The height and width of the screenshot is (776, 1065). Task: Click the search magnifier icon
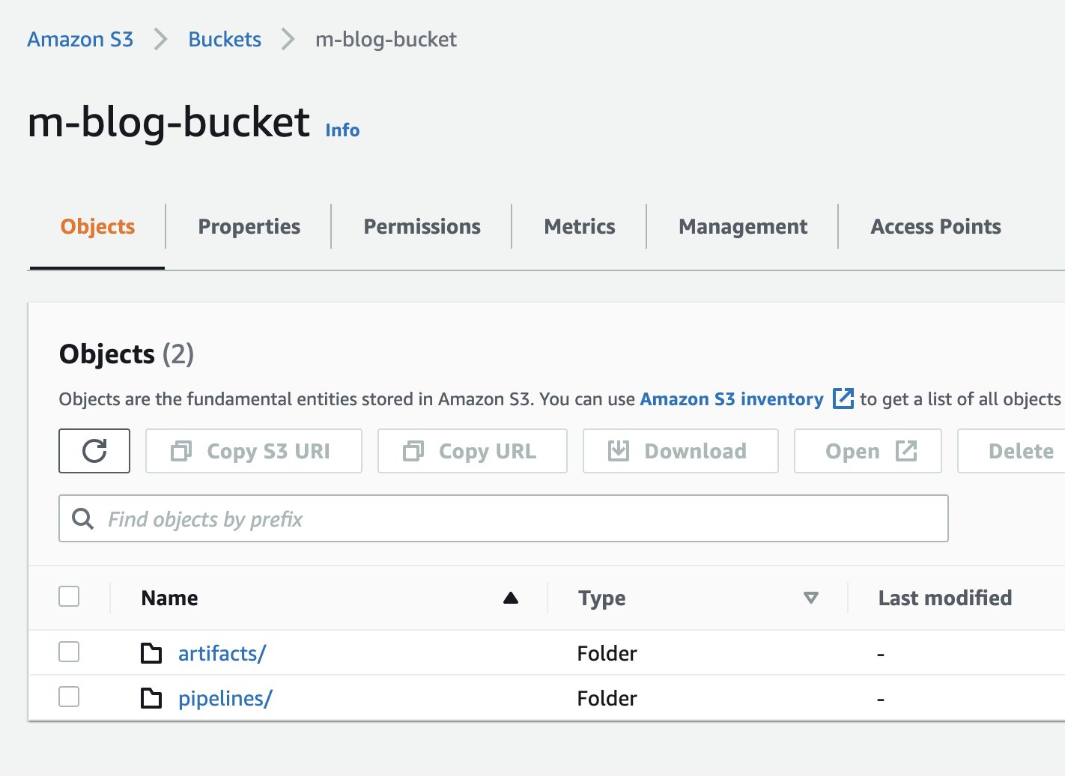(x=82, y=518)
